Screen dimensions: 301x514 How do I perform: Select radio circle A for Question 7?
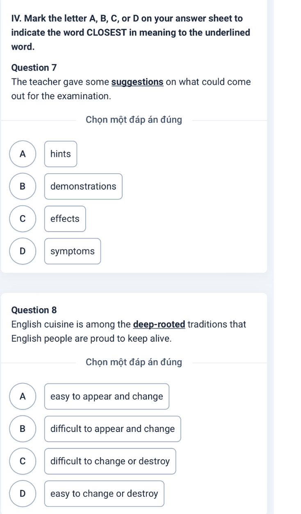(23, 154)
